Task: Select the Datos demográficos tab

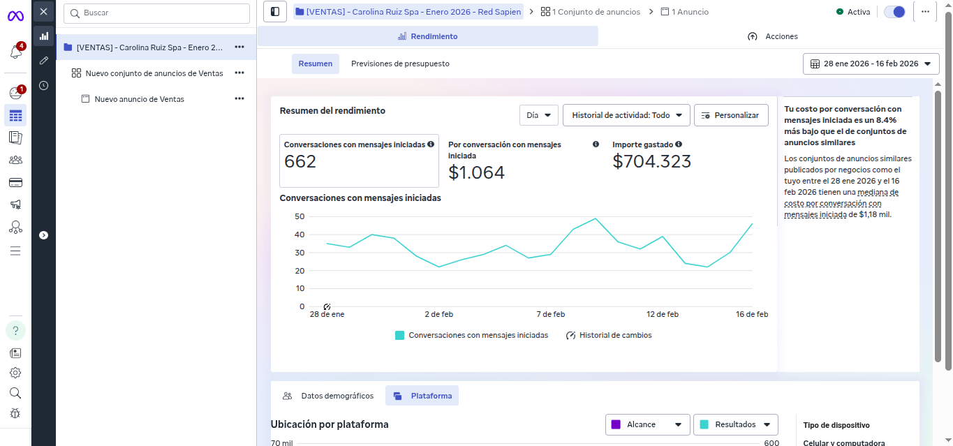Action: point(329,396)
